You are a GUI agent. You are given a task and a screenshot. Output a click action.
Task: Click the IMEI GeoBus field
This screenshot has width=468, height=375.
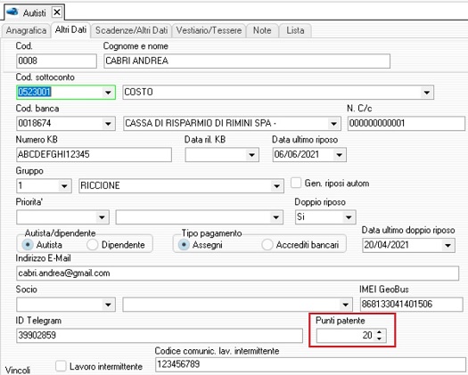point(412,305)
